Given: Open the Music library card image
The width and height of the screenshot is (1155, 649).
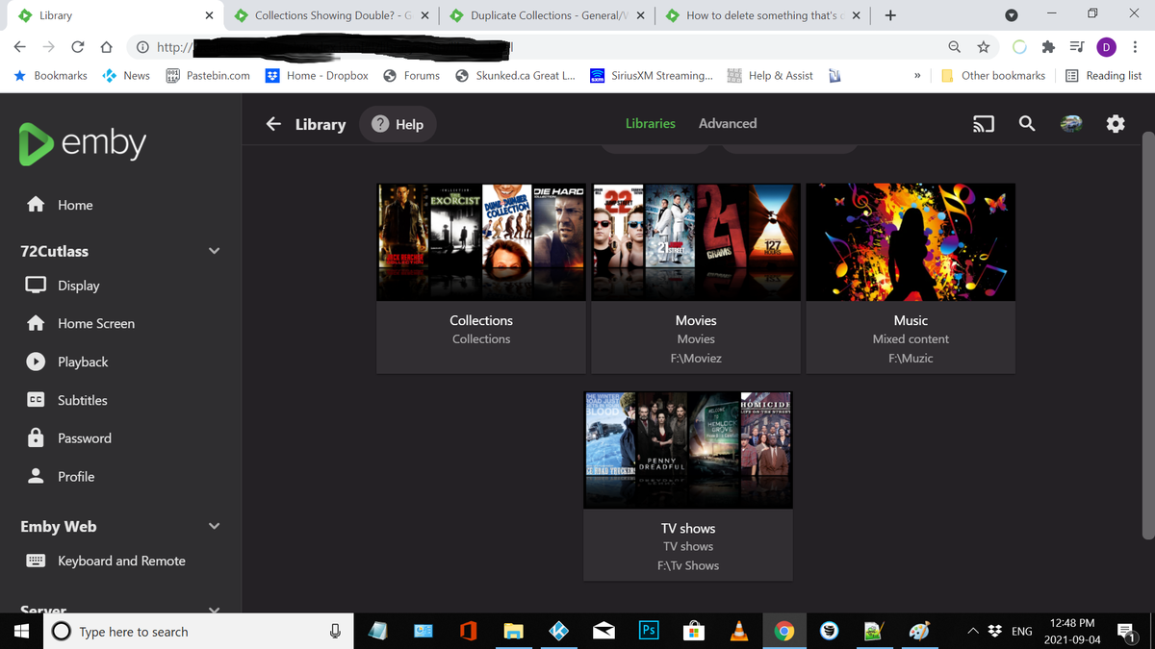Looking at the screenshot, I should (x=911, y=242).
